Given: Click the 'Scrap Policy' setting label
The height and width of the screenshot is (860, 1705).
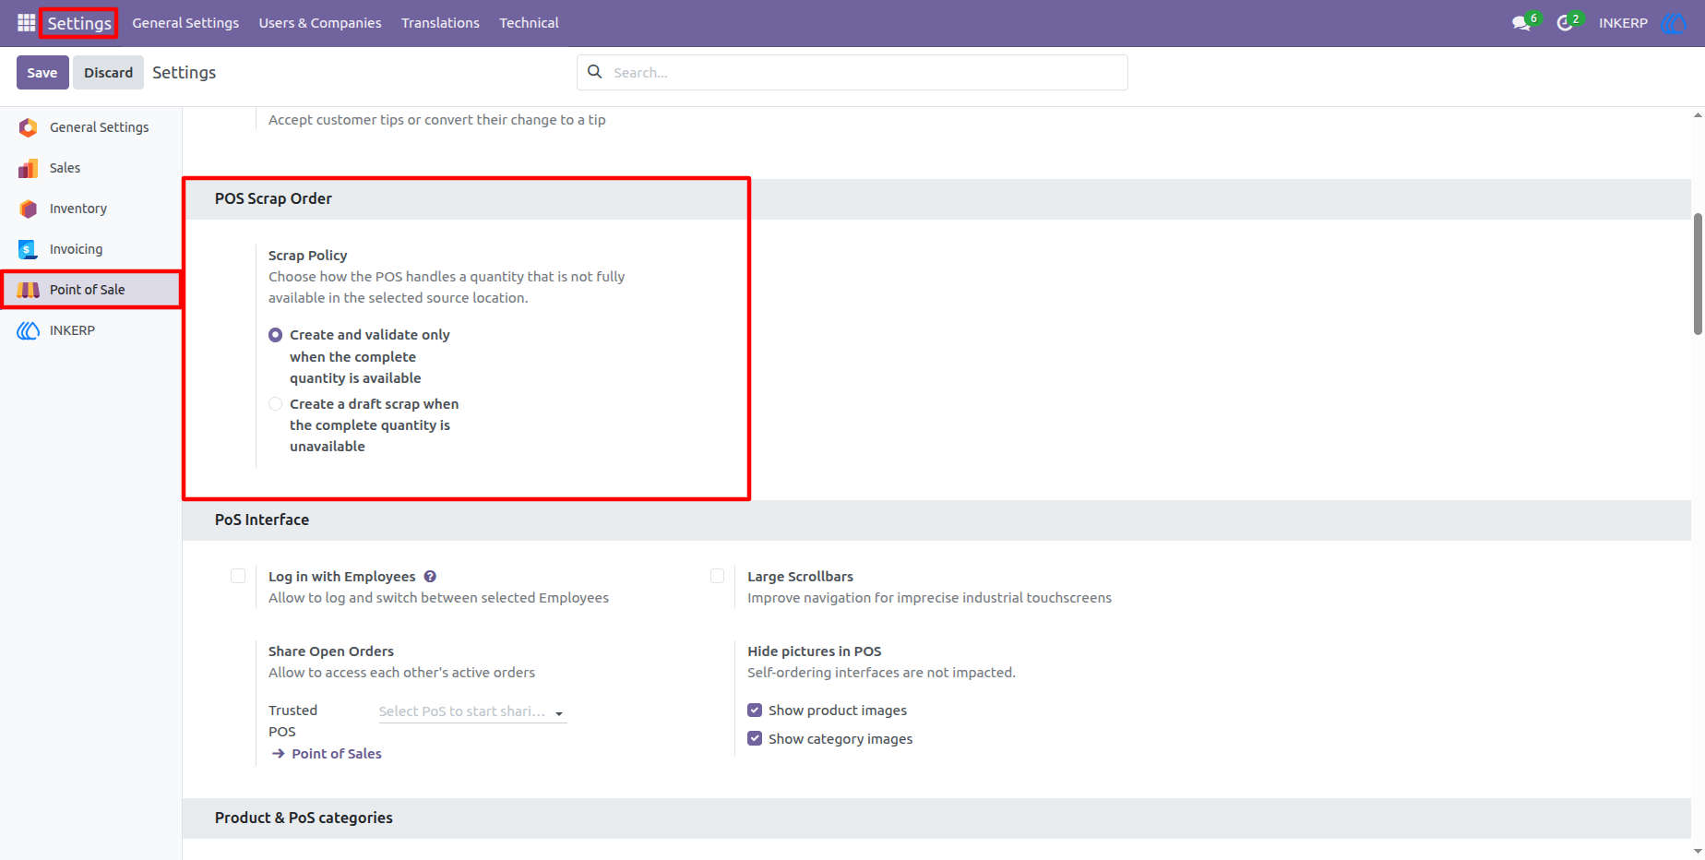Looking at the screenshot, I should [x=308, y=256].
